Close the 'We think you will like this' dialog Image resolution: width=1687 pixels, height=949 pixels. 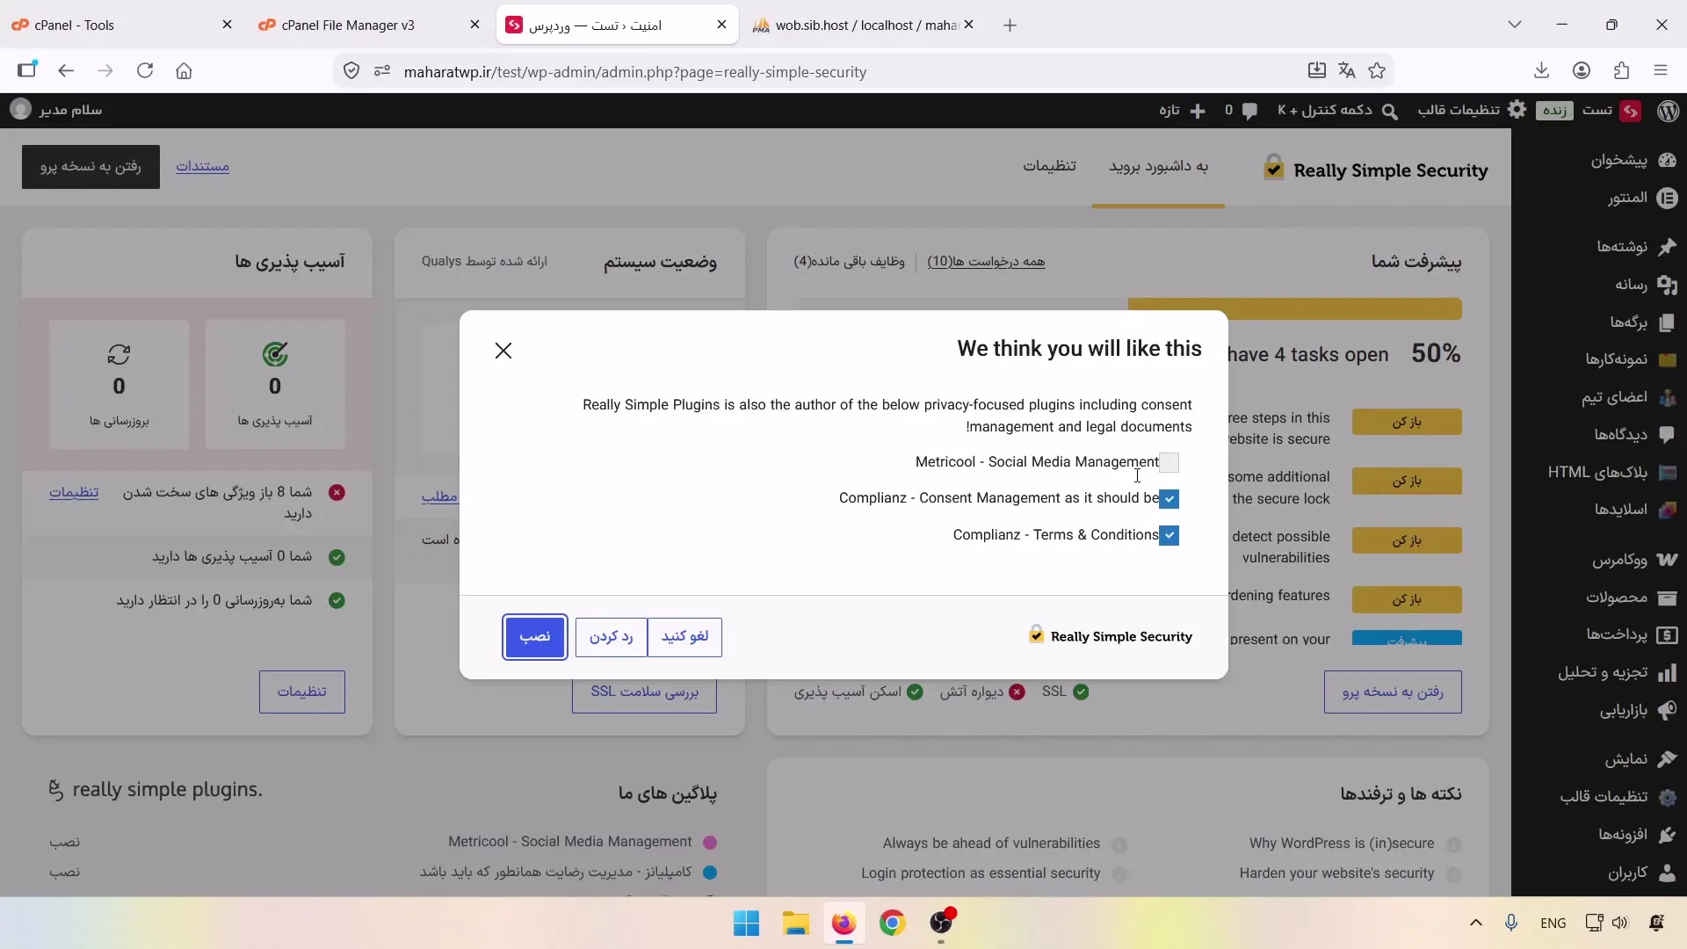pos(503,351)
